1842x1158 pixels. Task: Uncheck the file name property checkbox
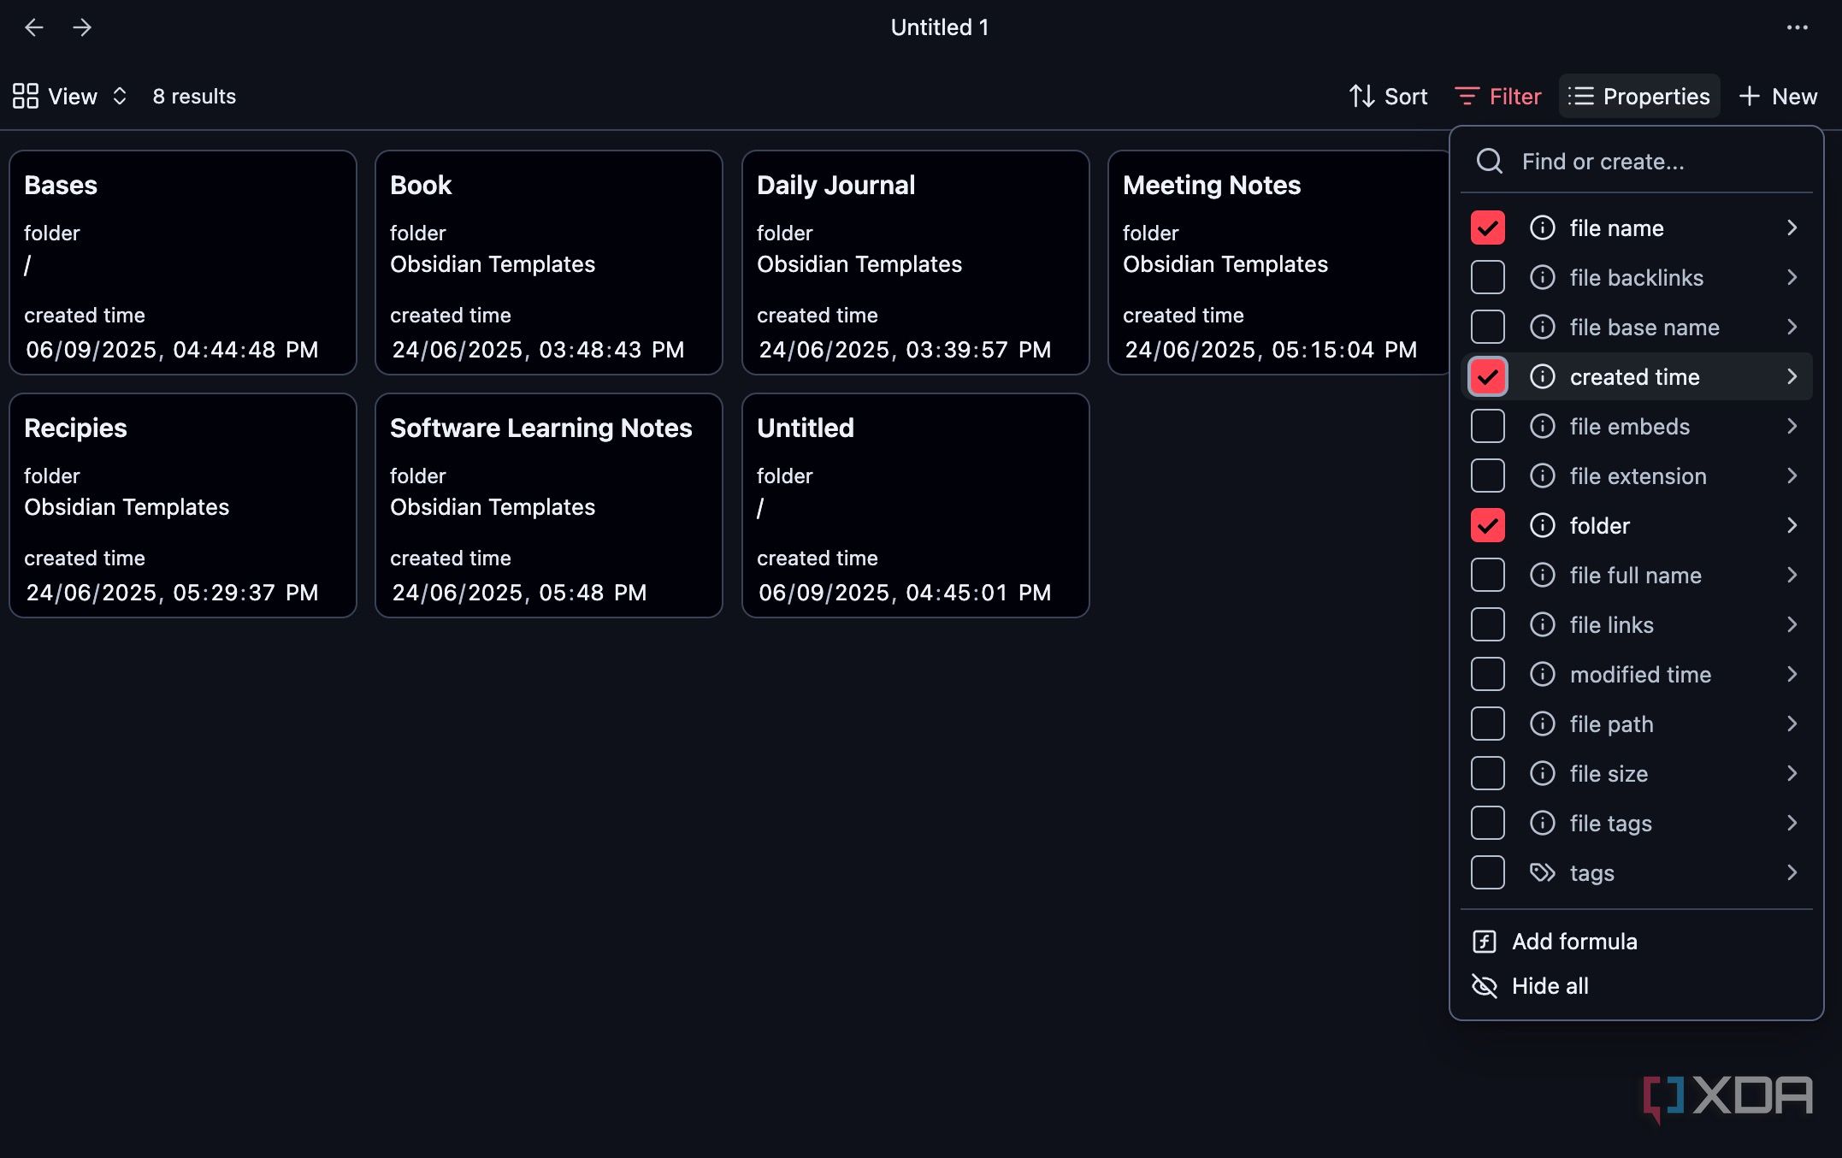tap(1488, 227)
